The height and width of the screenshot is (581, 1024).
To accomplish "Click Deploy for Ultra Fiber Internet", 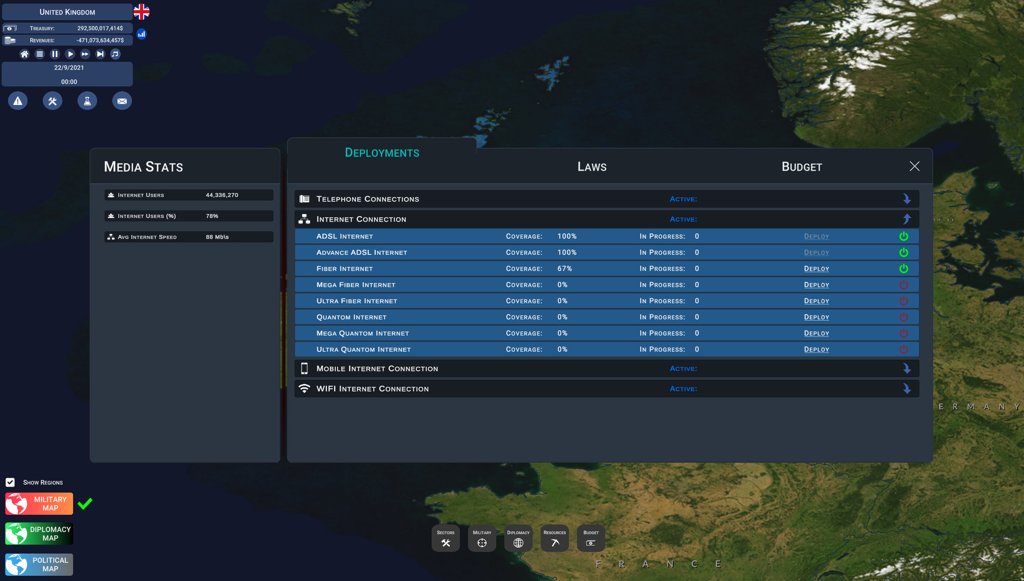I will pyautogui.click(x=816, y=301).
